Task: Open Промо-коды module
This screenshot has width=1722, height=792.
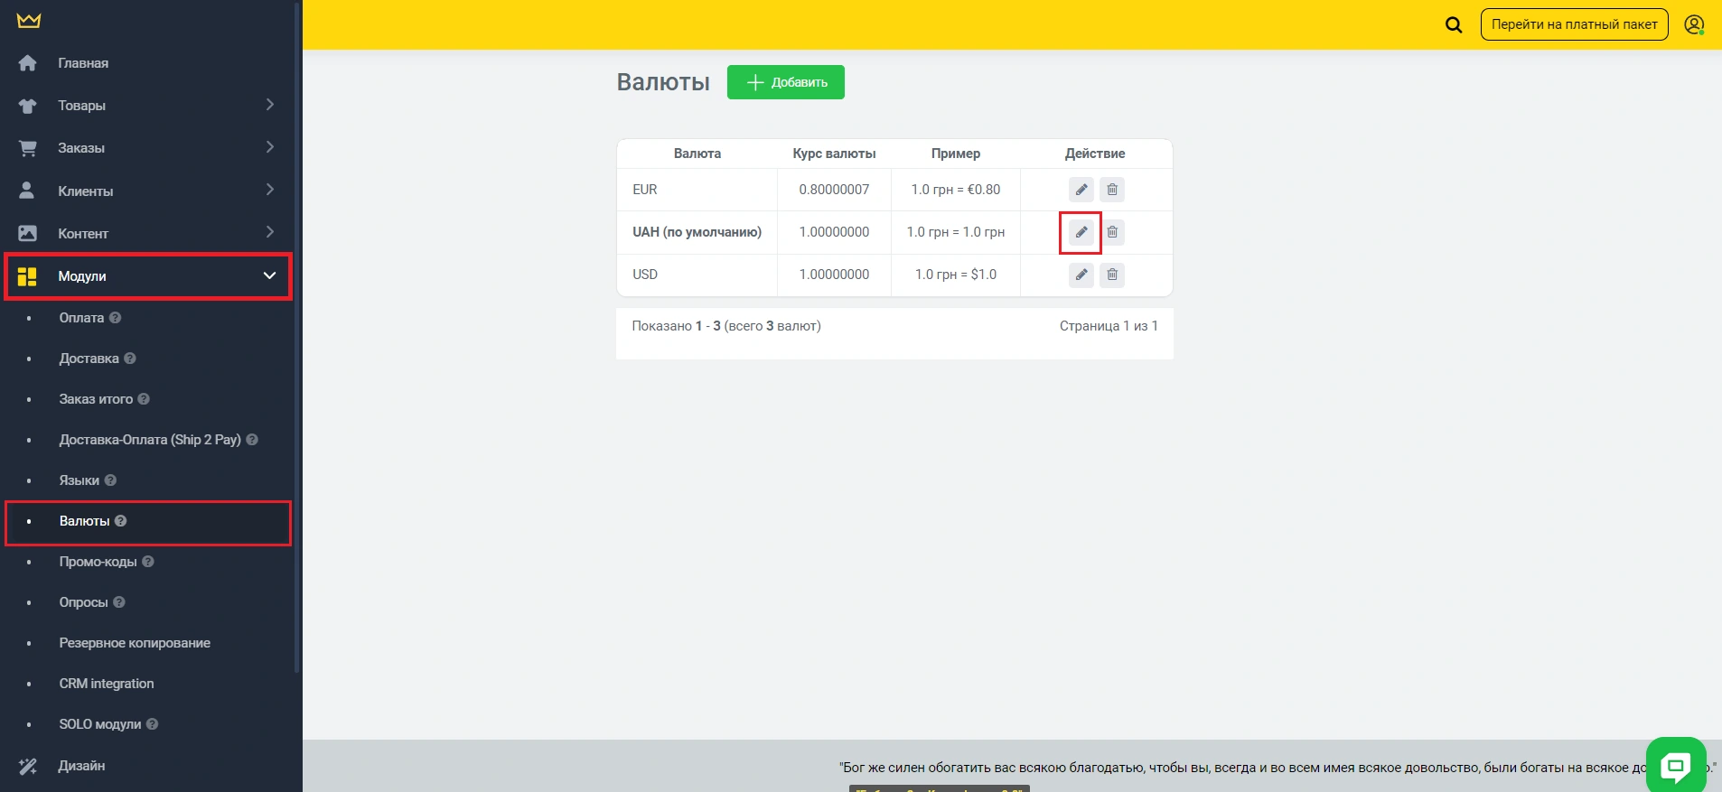Action: [98, 562]
